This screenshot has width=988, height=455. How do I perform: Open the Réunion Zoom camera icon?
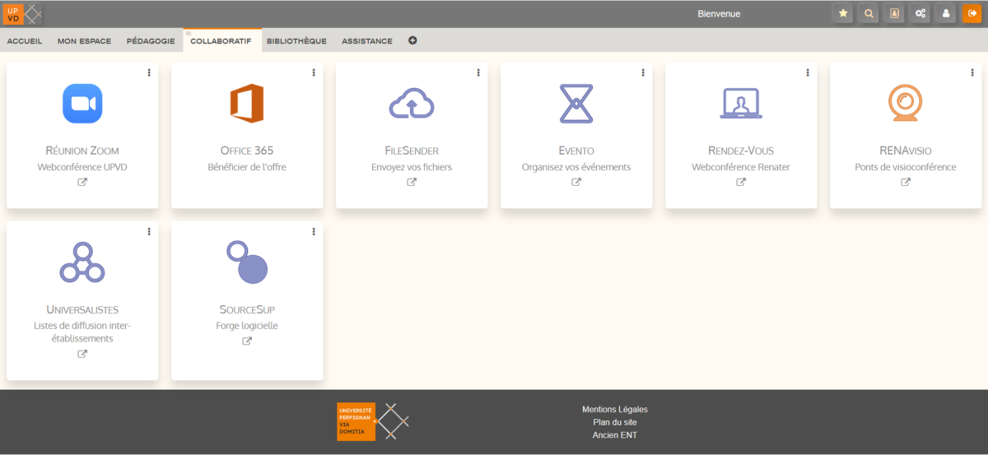point(82,104)
